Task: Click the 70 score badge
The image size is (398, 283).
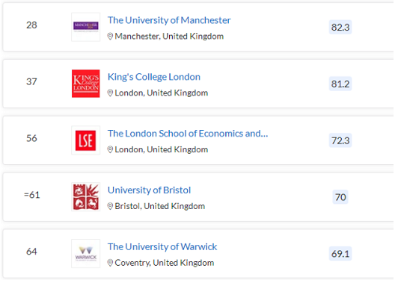Action: [x=340, y=197]
